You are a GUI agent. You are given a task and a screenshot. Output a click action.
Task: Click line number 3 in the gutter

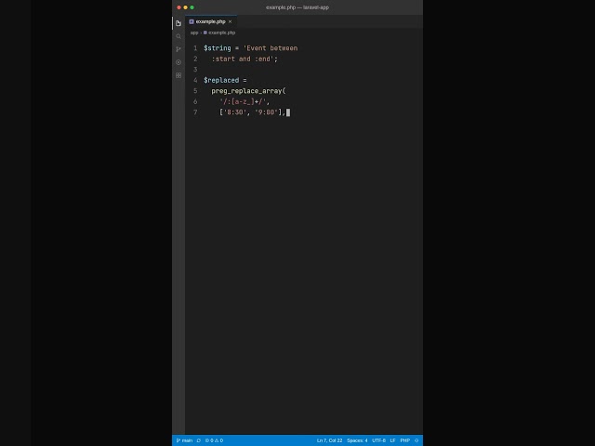[195, 70]
